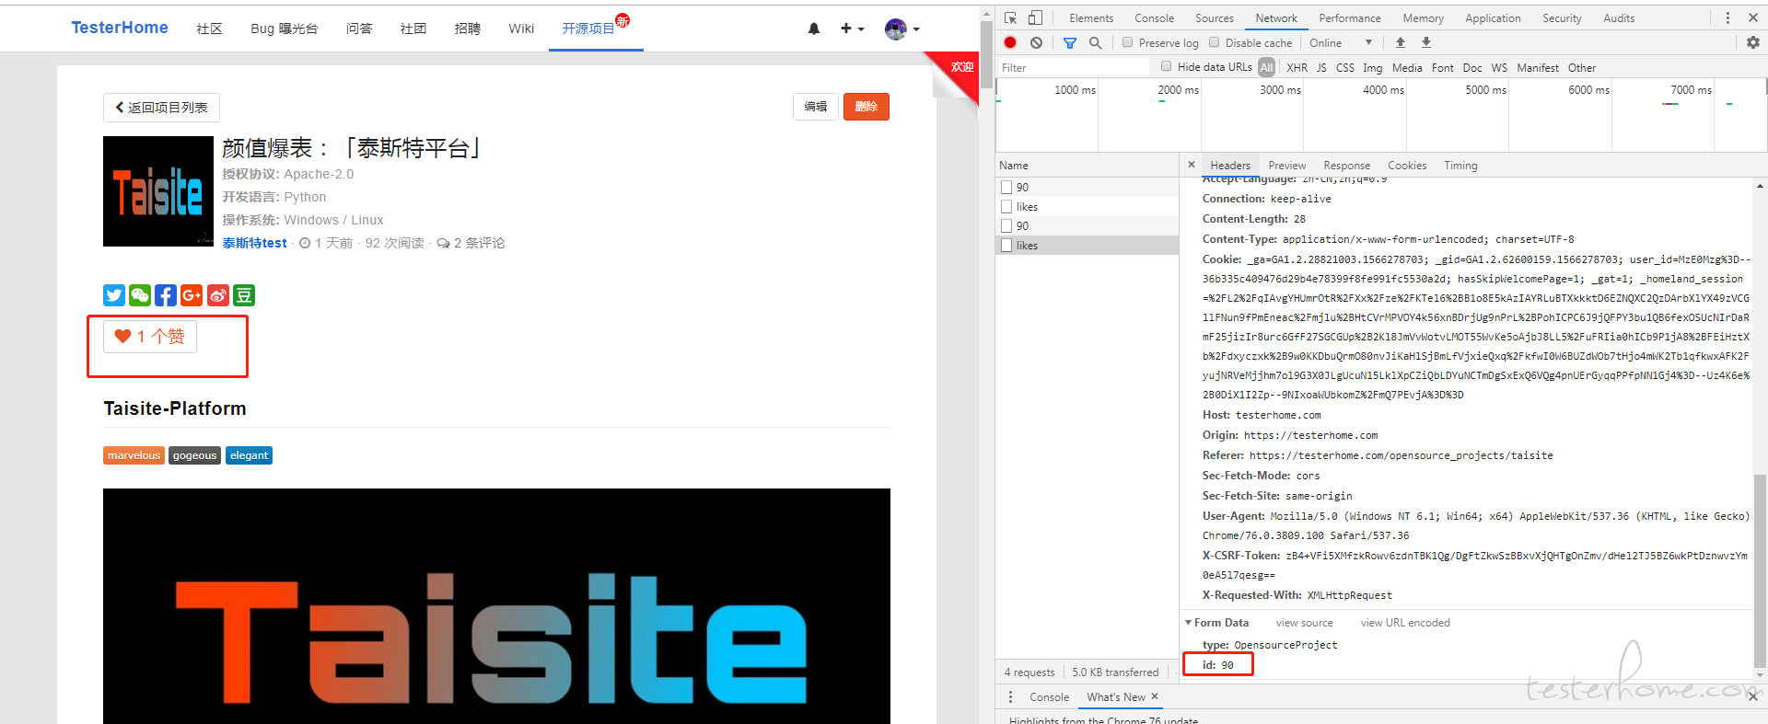This screenshot has height=724, width=1768.
Task: Click the marvelous tag
Action: (x=134, y=455)
